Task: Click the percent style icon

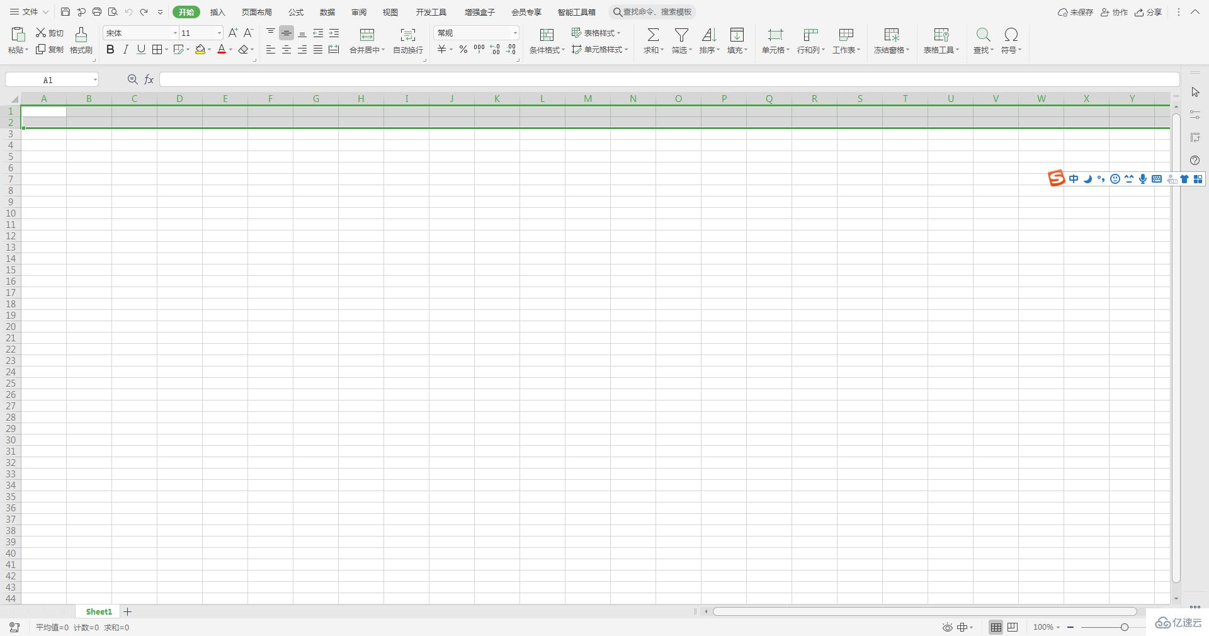Action: tap(463, 49)
